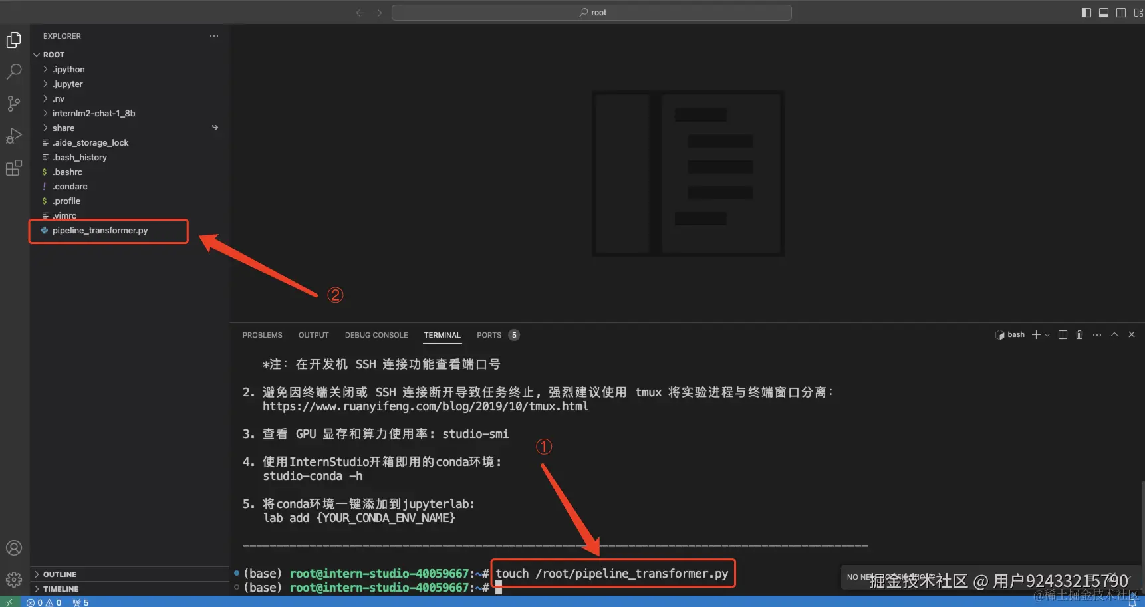This screenshot has height=607, width=1145.
Task: Click the "touch /root/pipeline_transformer.py" command text
Action: coord(612,574)
